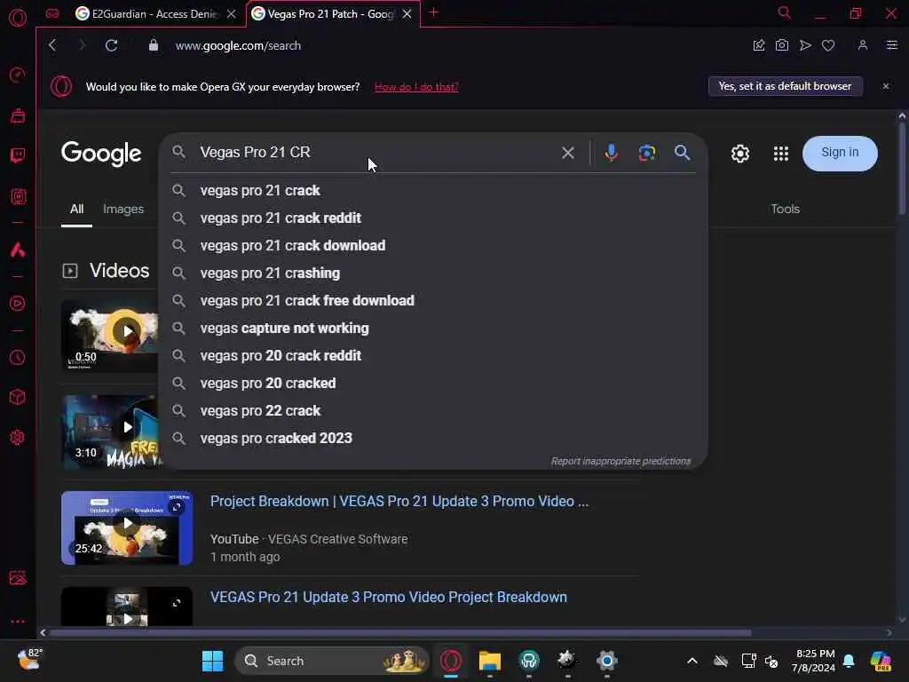Open GX Control speedometer icon in sidebar

(x=18, y=75)
